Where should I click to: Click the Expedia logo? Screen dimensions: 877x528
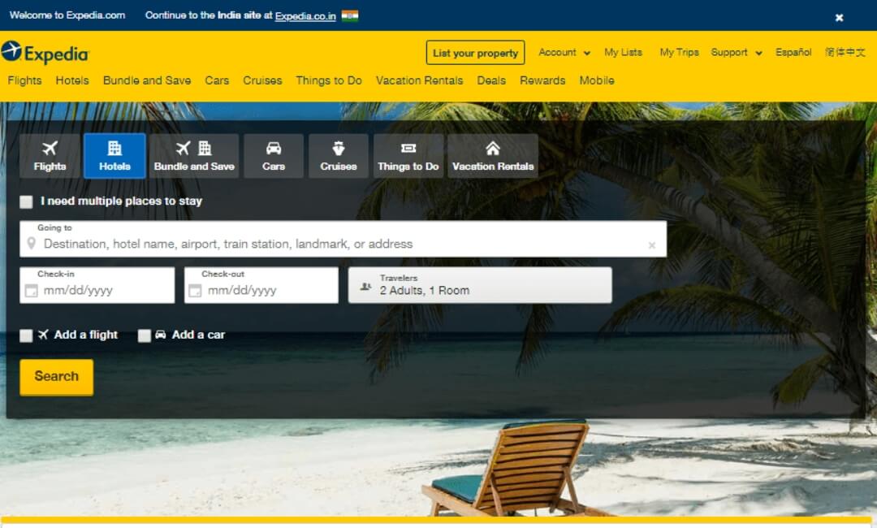point(46,54)
